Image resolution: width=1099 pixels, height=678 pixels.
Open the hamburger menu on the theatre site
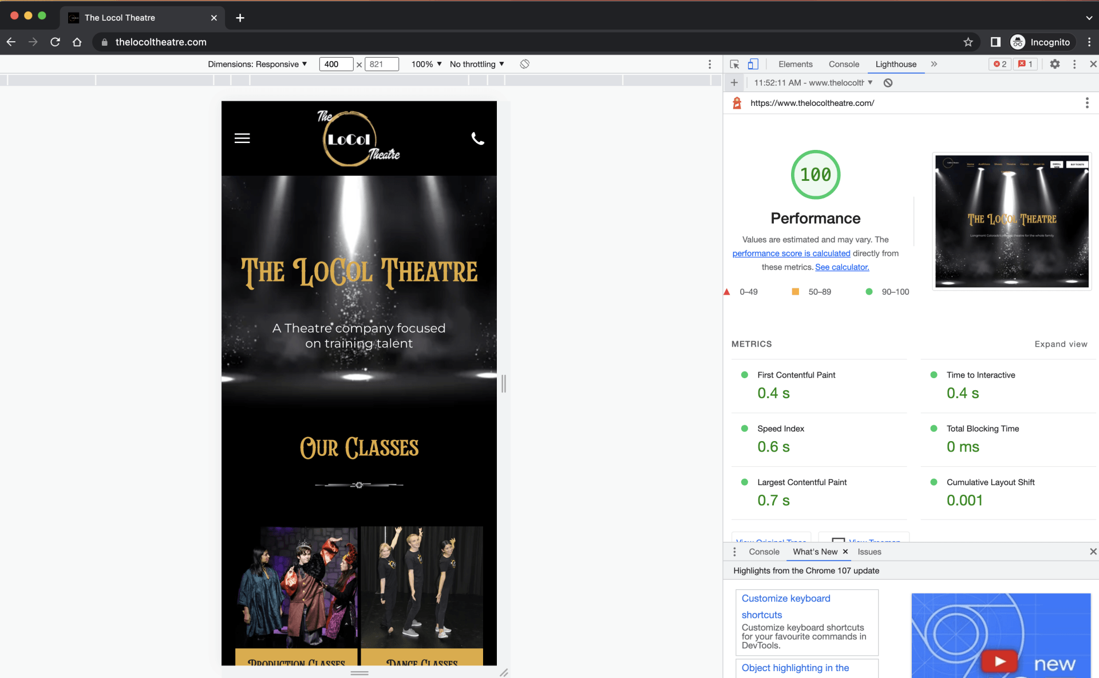click(x=242, y=138)
